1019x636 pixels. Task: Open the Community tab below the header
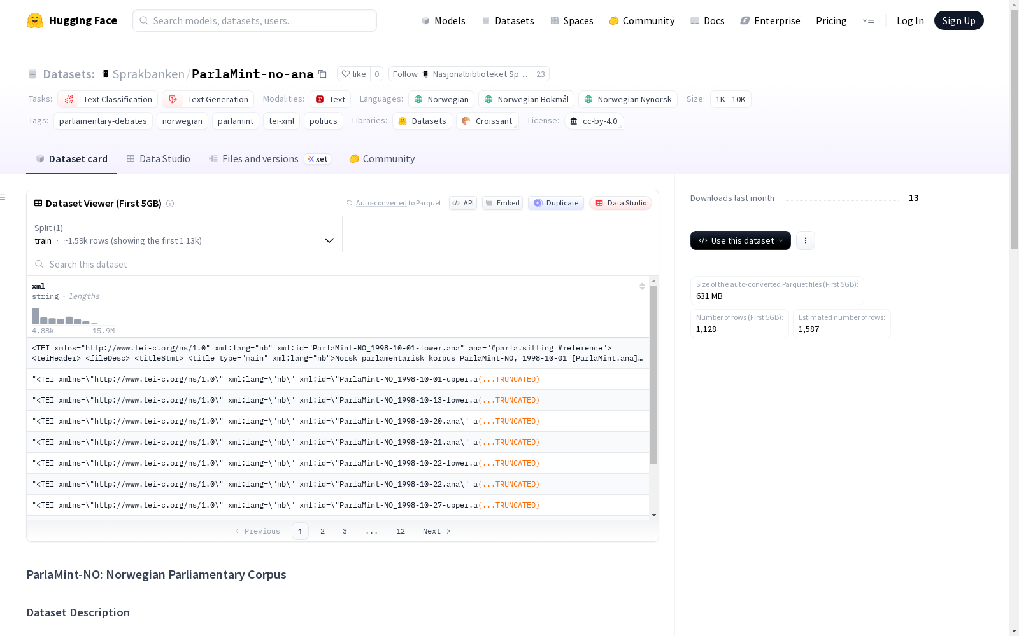[381, 159]
